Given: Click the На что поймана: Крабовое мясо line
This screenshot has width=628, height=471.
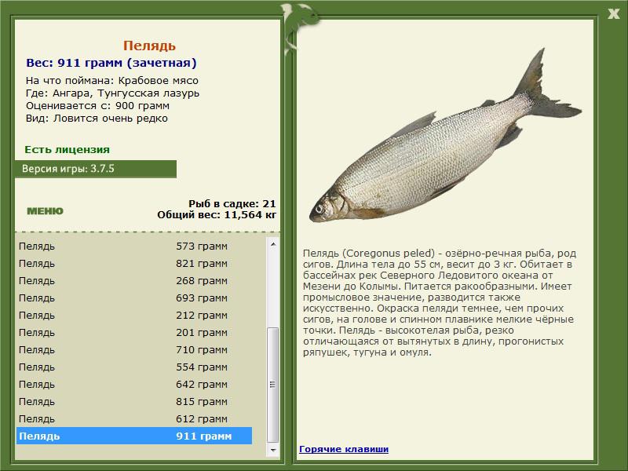Looking at the screenshot, I should click(112, 81).
